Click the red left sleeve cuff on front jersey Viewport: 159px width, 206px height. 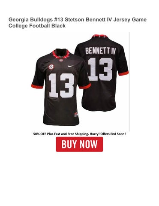click(x=37, y=86)
